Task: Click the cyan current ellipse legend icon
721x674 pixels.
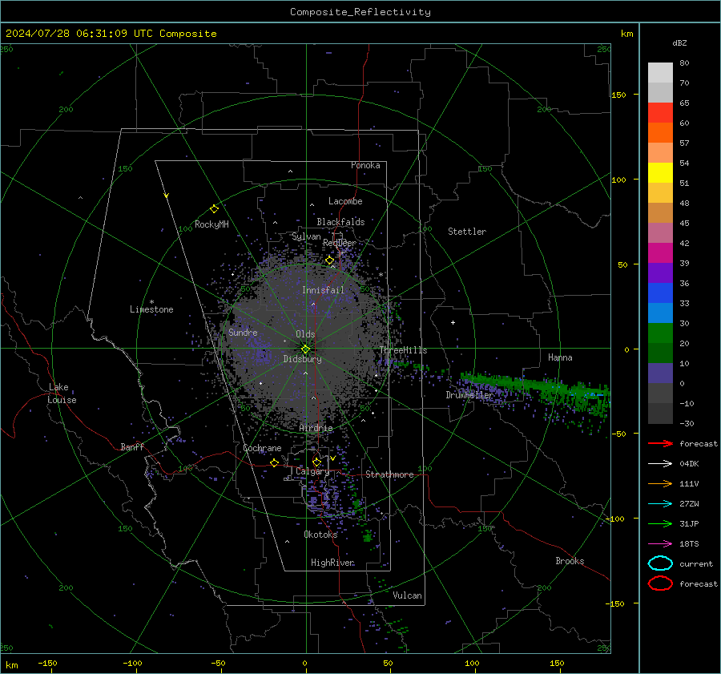Action: 660,563
